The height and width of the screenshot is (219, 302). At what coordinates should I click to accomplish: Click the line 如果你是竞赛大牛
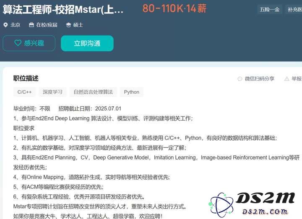[88, 216]
